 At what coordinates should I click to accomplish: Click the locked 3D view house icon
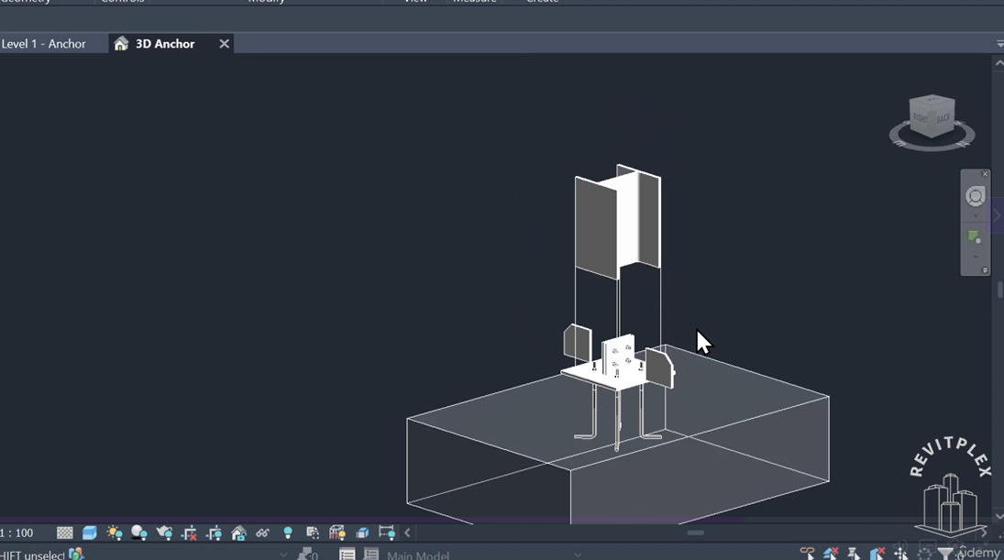coord(238,533)
